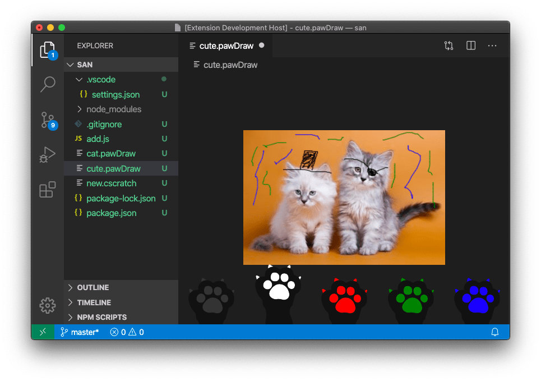Select the red paw color swatch
This screenshot has width=541, height=381.
344,295
